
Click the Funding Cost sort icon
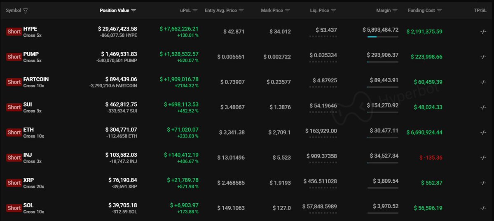(x=439, y=11)
